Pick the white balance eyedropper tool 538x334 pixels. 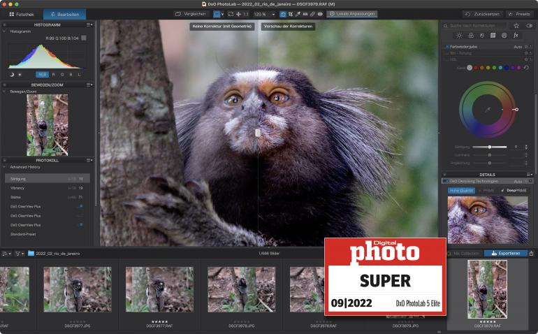point(298,15)
